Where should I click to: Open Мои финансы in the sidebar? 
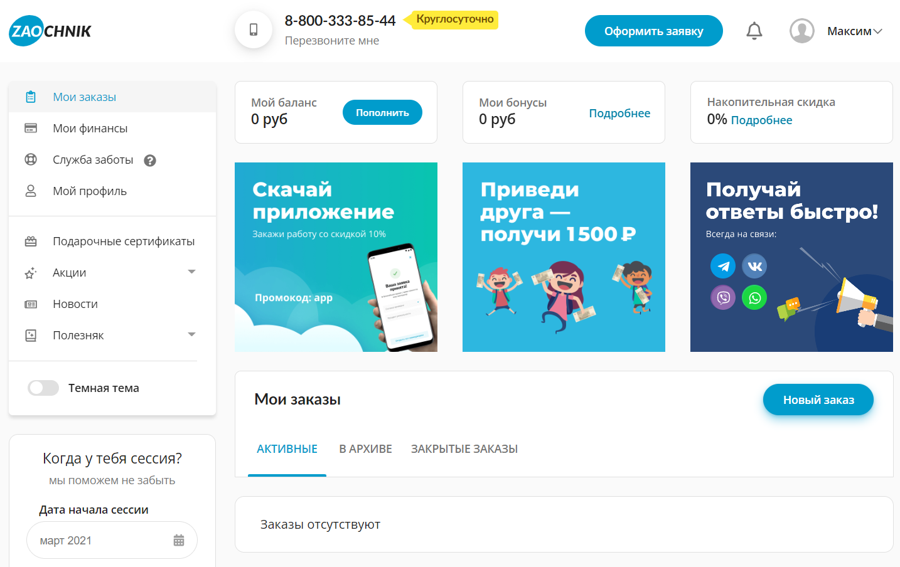[90, 129]
